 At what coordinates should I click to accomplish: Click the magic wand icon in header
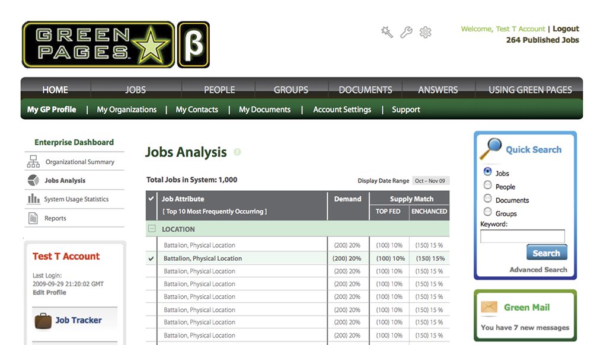click(x=387, y=32)
